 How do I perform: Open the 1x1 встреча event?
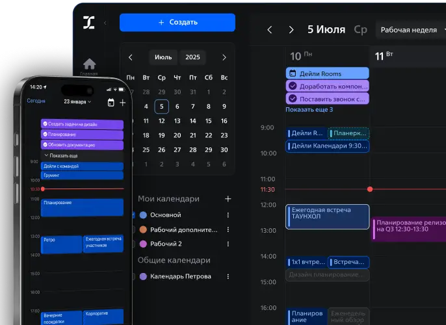pos(306,262)
